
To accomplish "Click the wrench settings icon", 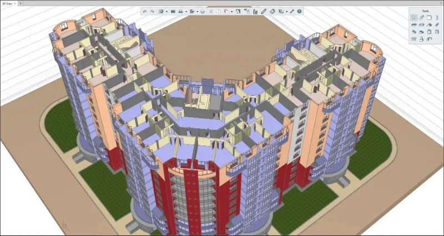I will [x=292, y=11].
